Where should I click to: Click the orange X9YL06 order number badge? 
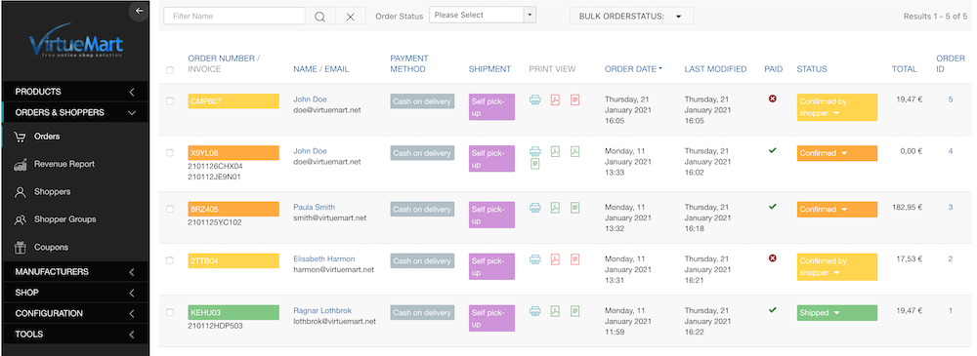tap(234, 153)
